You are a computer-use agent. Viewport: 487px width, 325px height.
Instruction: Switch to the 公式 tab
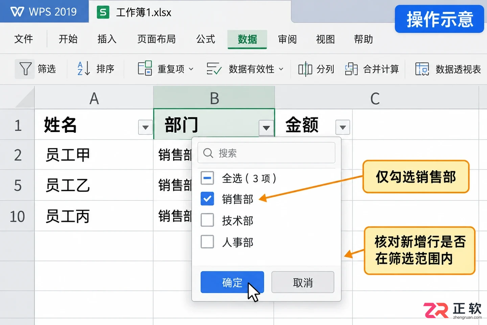(x=206, y=39)
